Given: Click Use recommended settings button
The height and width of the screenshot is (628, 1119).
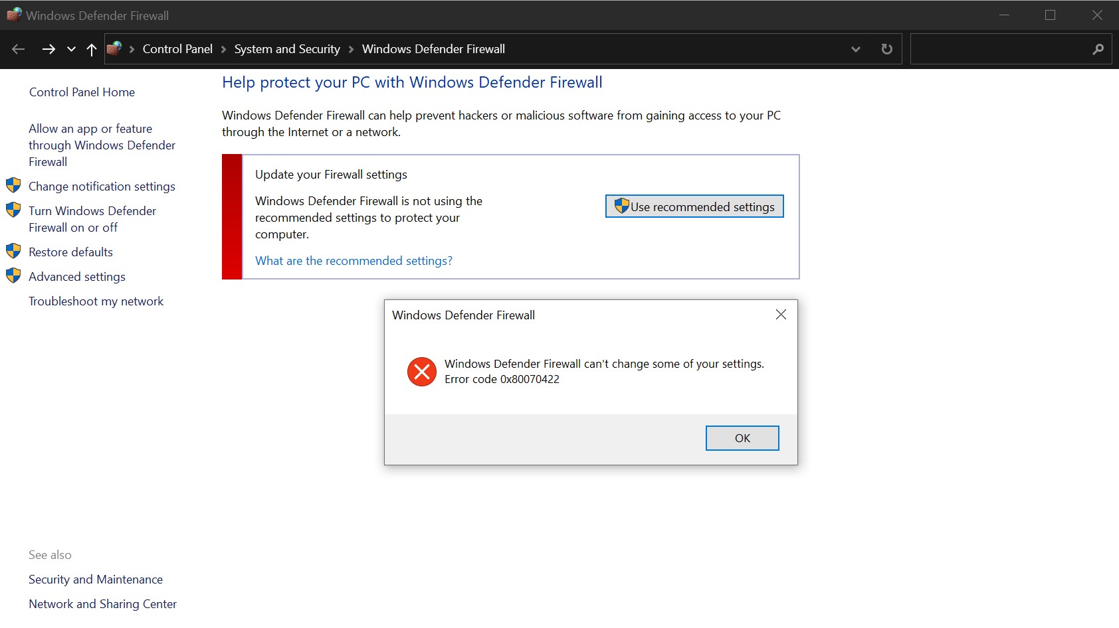Looking at the screenshot, I should coord(694,206).
